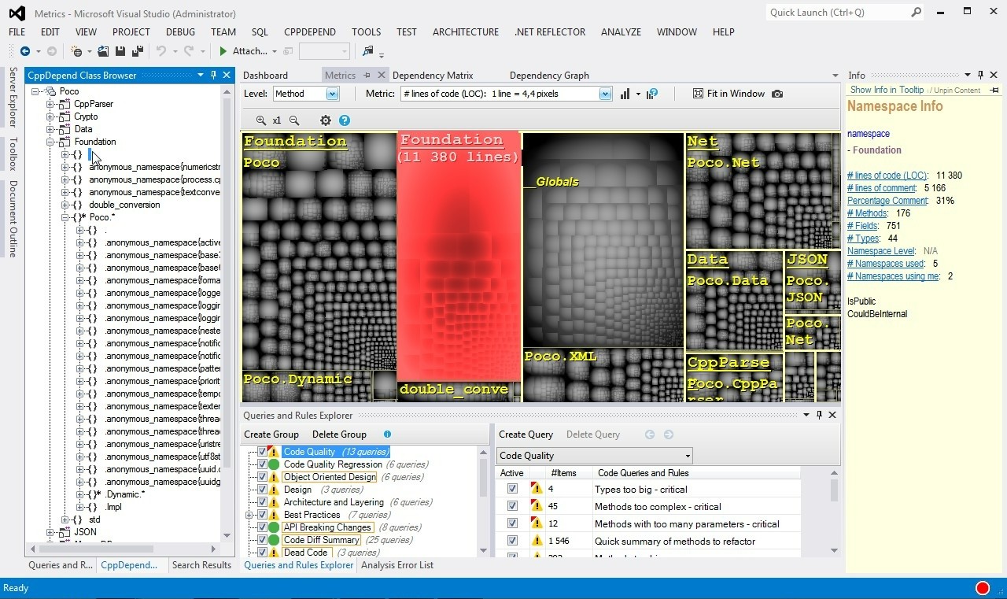Pin the Queries and Rules Explorer panel
1007x599 pixels.
click(819, 415)
